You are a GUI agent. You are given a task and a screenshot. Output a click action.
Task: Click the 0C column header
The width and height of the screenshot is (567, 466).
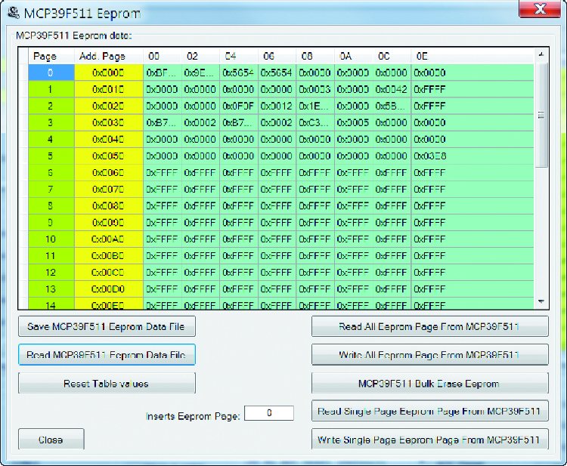click(392, 56)
